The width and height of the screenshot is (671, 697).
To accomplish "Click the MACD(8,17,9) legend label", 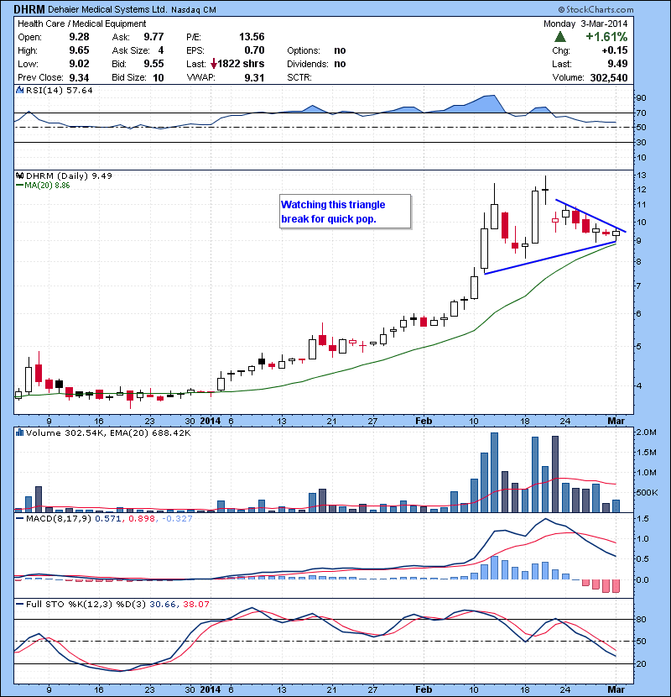I will tap(59, 518).
